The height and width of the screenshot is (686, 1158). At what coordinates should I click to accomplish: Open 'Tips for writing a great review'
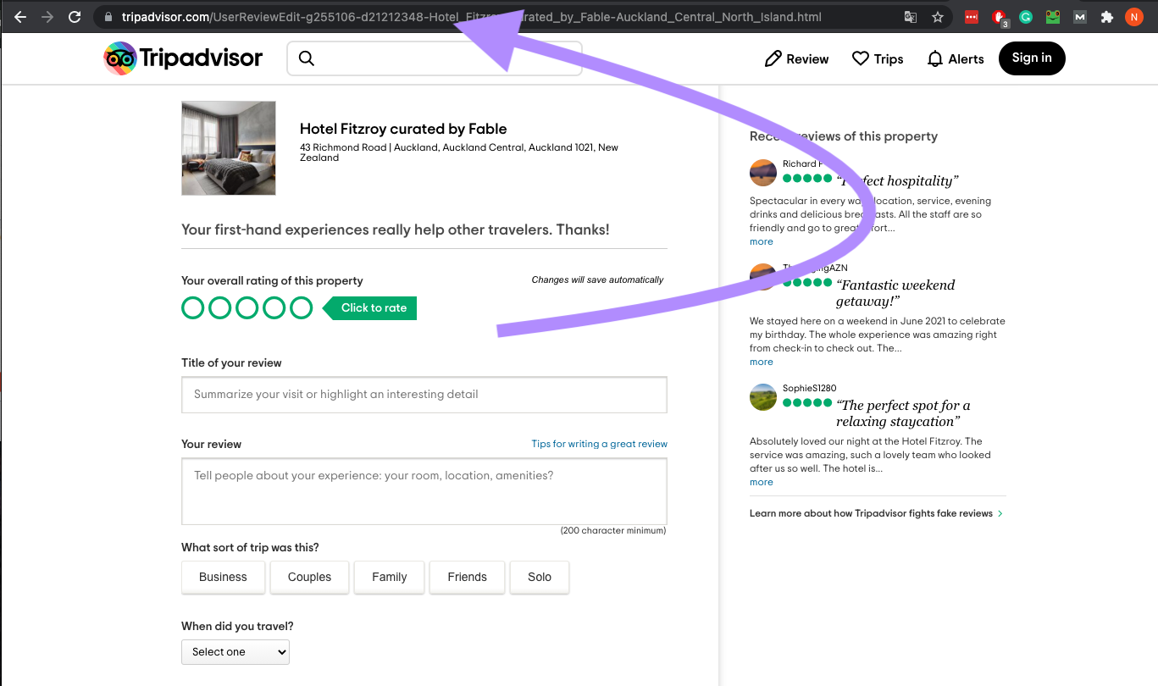(598, 444)
